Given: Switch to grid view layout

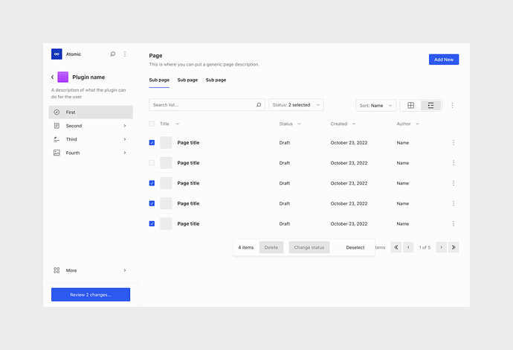Looking at the screenshot, I should (410, 106).
